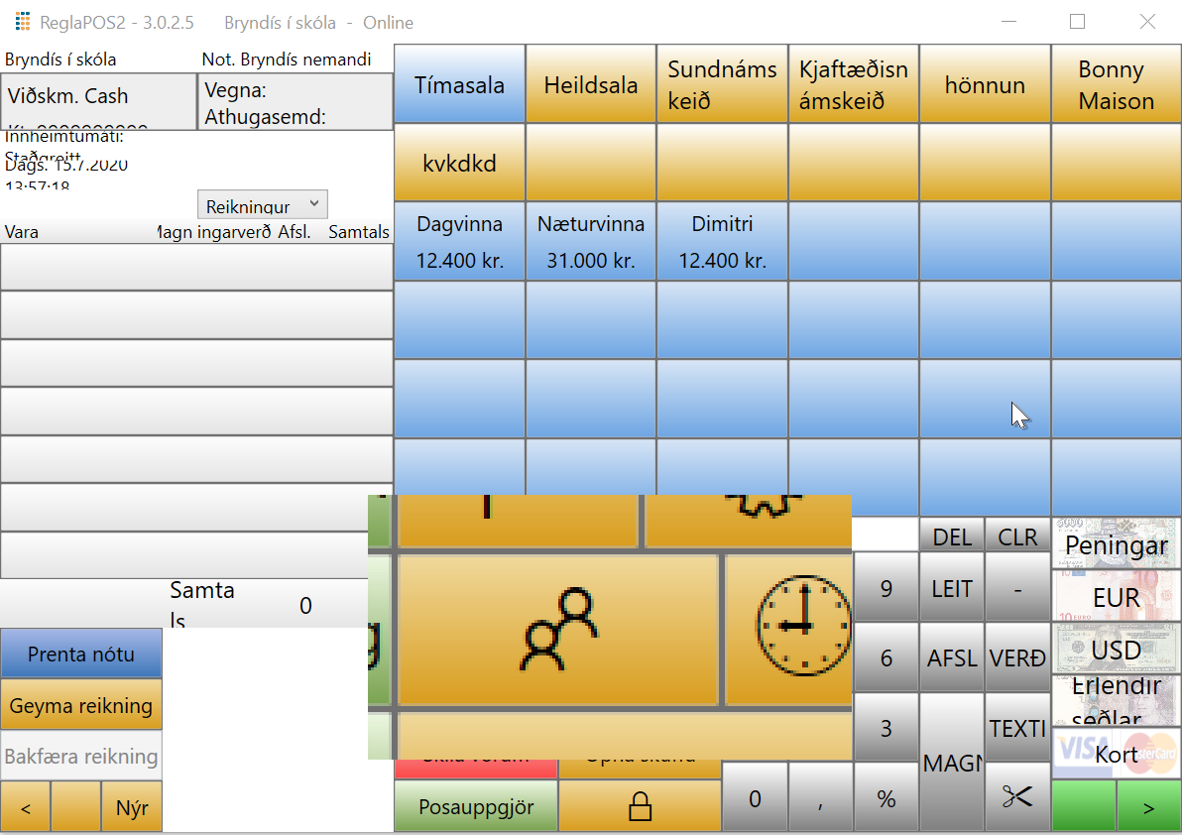The width and height of the screenshot is (1182, 835).
Task: Pay with Kort (Visa/Mastercard)
Action: (1116, 754)
